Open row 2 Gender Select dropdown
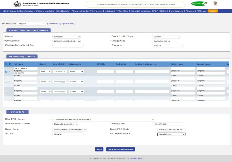The height and width of the screenshot is (162, 232). click(x=45, y=82)
